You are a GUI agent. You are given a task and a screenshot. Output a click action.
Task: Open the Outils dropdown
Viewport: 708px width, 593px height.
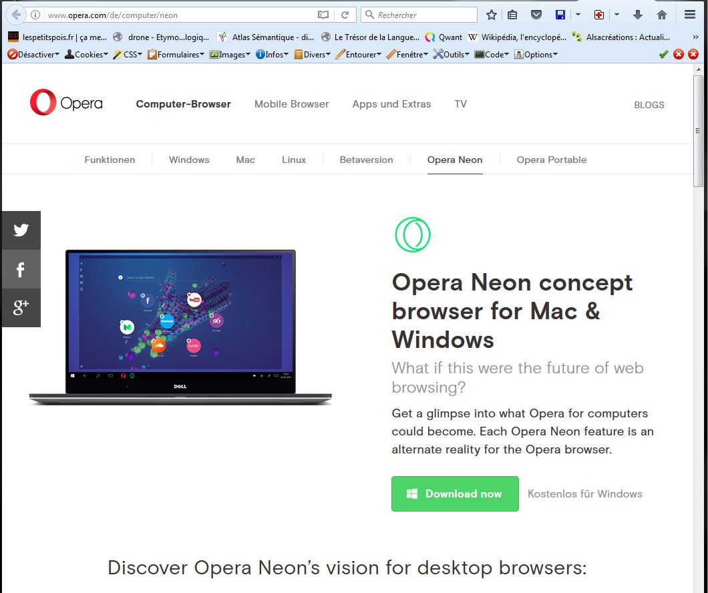point(451,55)
